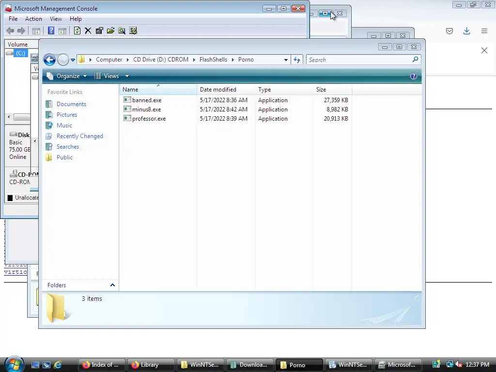Viewport: 496px width, 372px height.
Task: Click the Forward arrow in Explorer window
Action: pyautogui.click(x=63, y=60)
